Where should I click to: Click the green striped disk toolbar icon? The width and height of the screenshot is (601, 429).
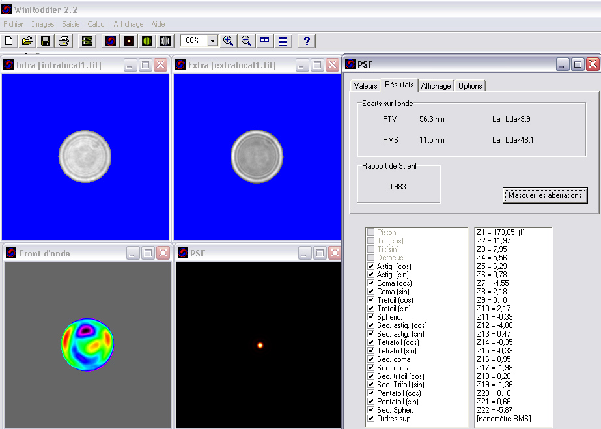(147, 40)
